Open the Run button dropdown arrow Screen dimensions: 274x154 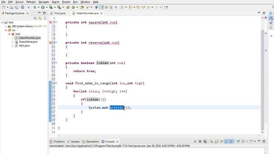pos(47,7)
